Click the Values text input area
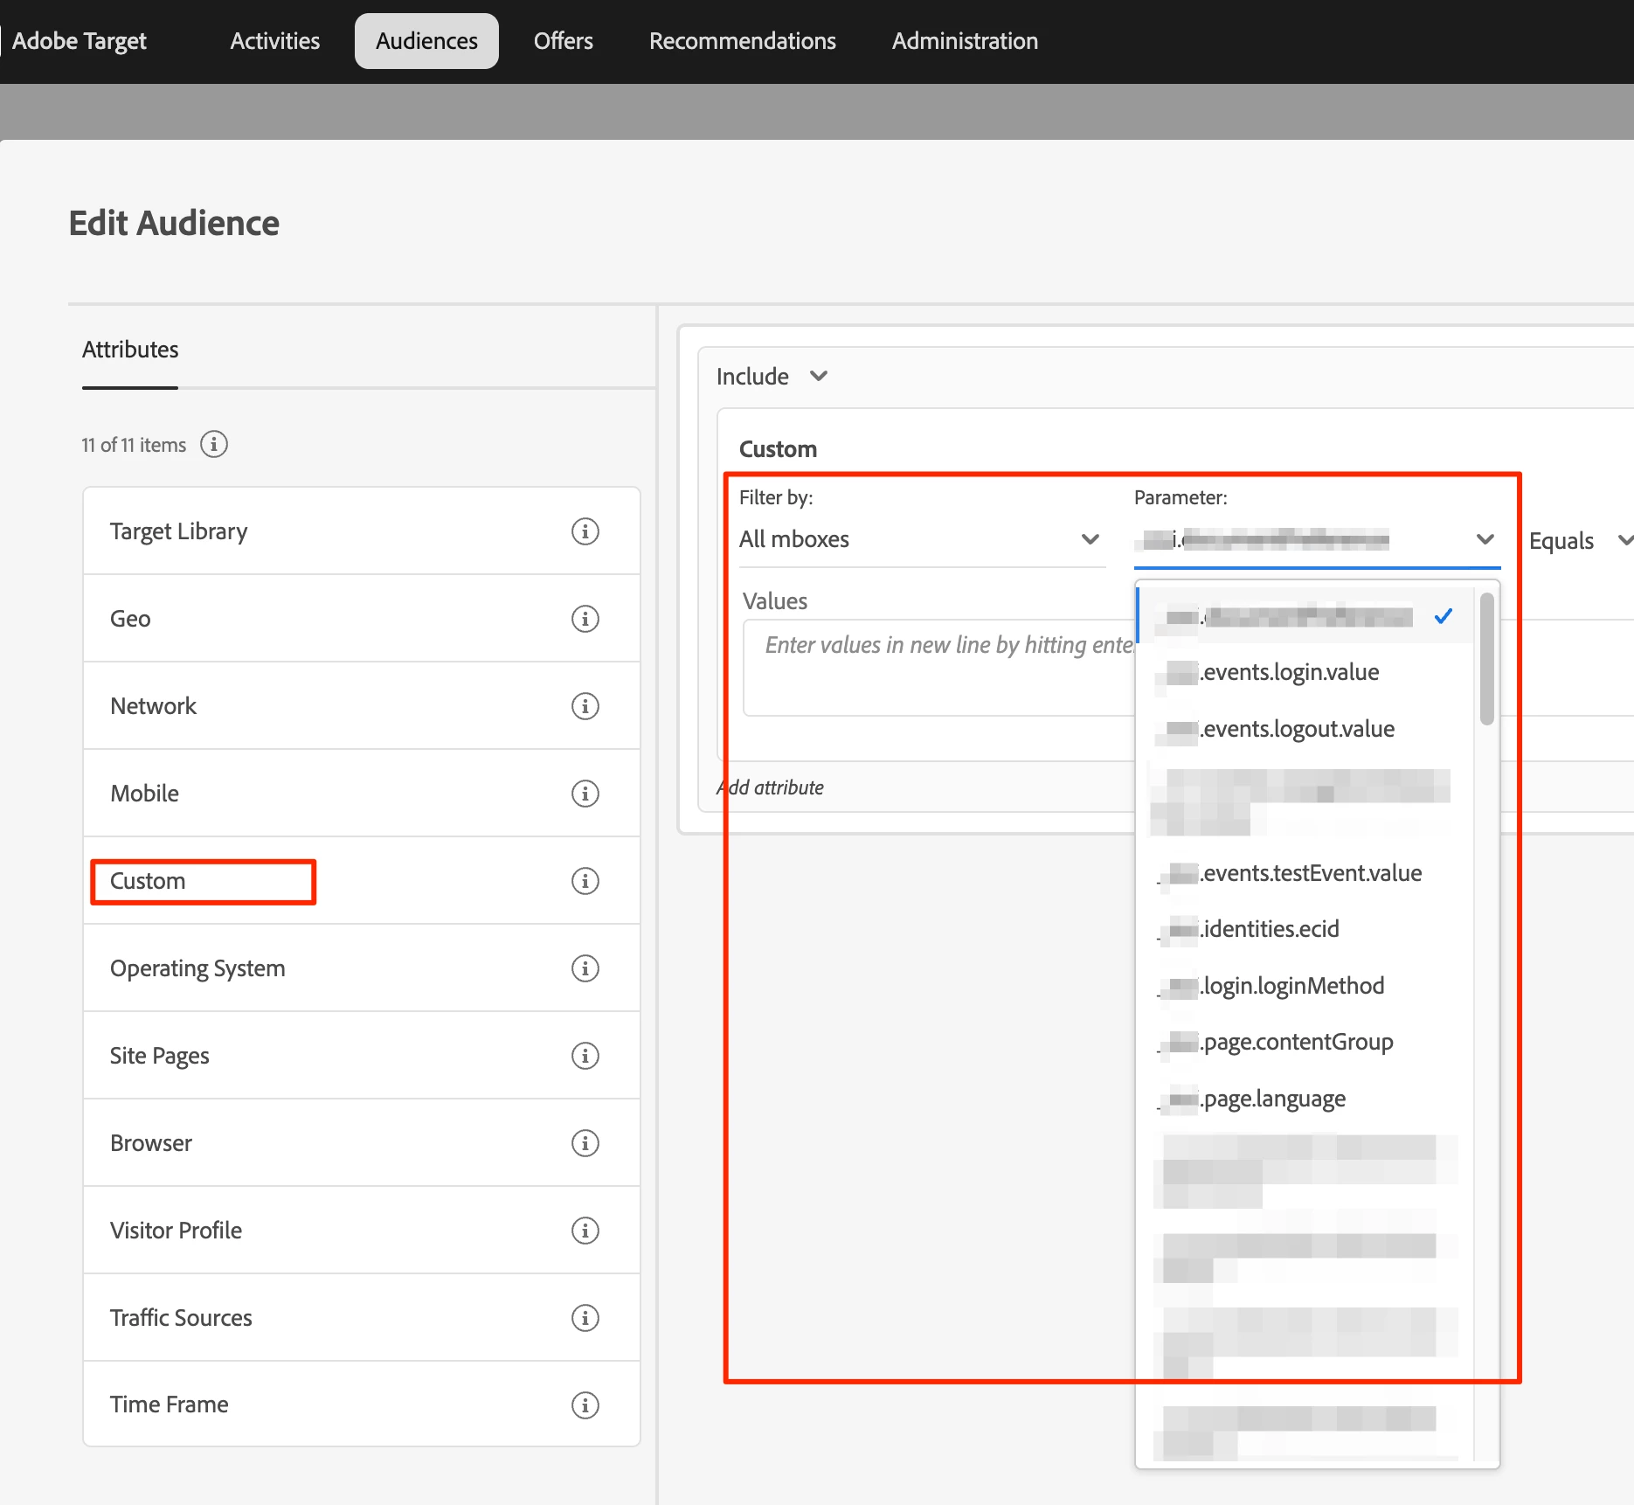Viewport: 1634px width, 1505px height. [938, 668]
